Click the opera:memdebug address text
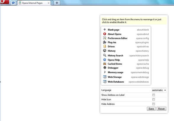Viewport: 174px width, 121px height. click(140, 72)
